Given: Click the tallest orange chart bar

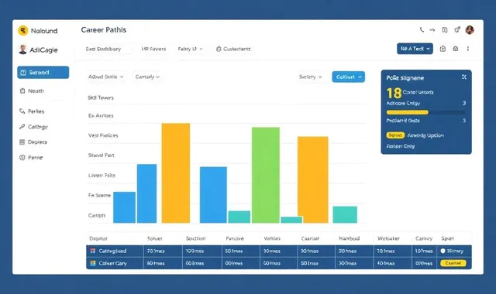Looking at the screenshot, I should [176, 173].
